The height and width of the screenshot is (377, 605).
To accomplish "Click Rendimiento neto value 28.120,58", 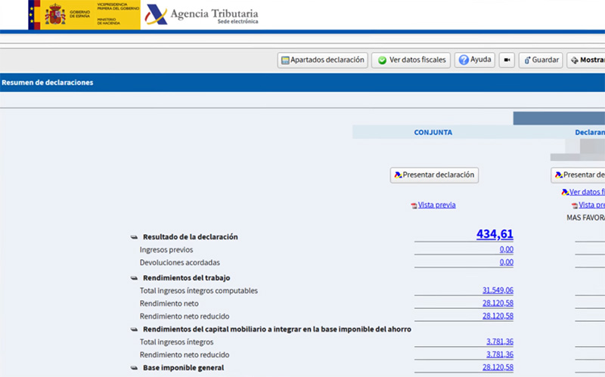I will (x=498, y=303).
